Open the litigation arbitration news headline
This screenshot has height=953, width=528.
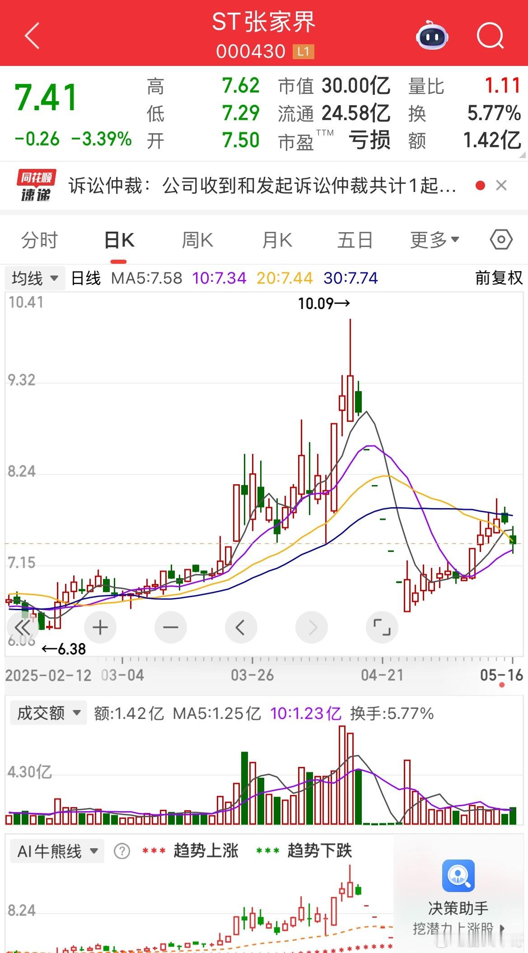click(262, 185)
